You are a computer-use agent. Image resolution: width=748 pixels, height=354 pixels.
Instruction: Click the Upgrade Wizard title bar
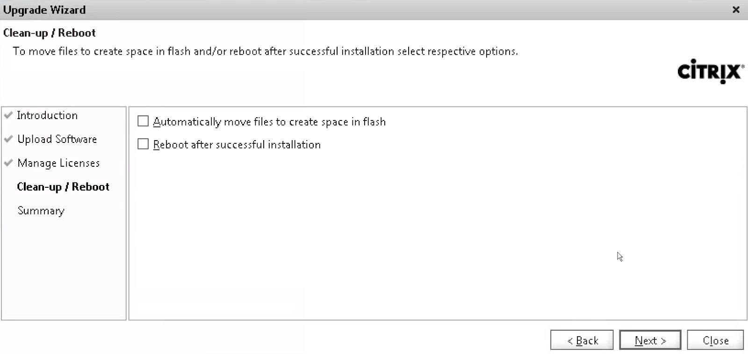327,10
